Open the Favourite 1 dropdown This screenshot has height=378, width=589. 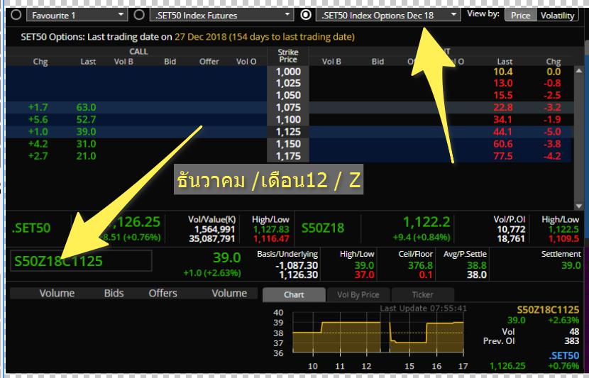click(77, 15)
